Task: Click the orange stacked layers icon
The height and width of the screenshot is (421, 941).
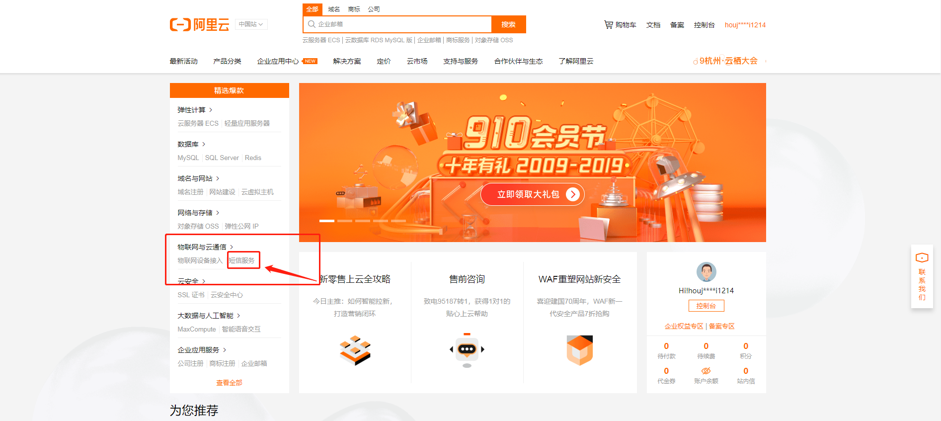Action: pyautogui.click(x=355, y=350)
